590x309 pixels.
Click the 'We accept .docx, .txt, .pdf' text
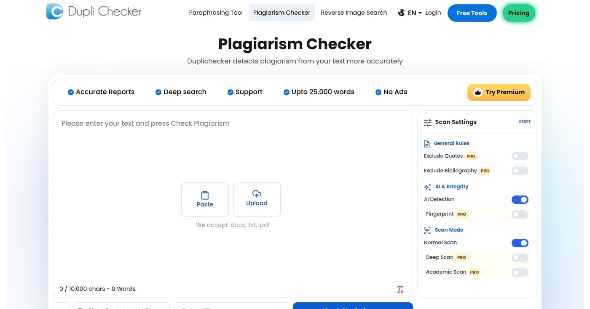pyautogui.click(x=233, y=225)
